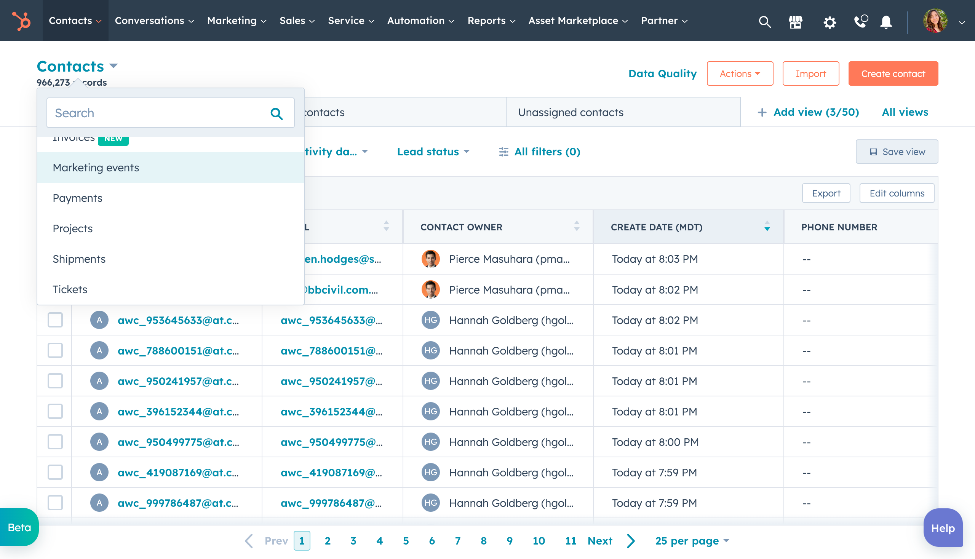Select the checkbox for awc_788600151
Viewport: 975px width, 559px height.
55,350
